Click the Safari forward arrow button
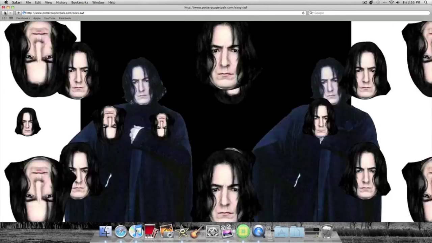Viewport: 432px width, 243px height. 11,13
